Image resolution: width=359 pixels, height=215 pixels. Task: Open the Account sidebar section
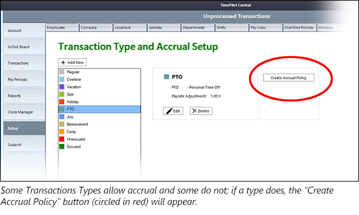(x=24, y=30)
